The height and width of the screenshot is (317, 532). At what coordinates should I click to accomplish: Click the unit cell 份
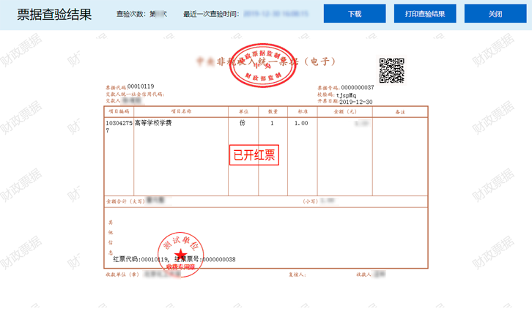243,123
